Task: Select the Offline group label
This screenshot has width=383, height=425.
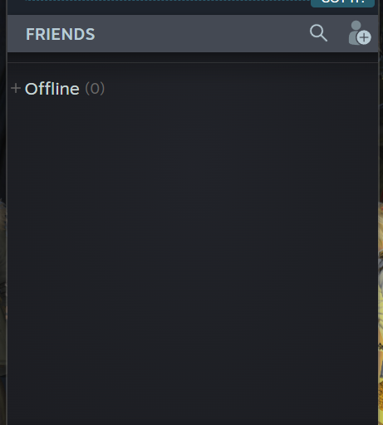Action: pos(52,89)
